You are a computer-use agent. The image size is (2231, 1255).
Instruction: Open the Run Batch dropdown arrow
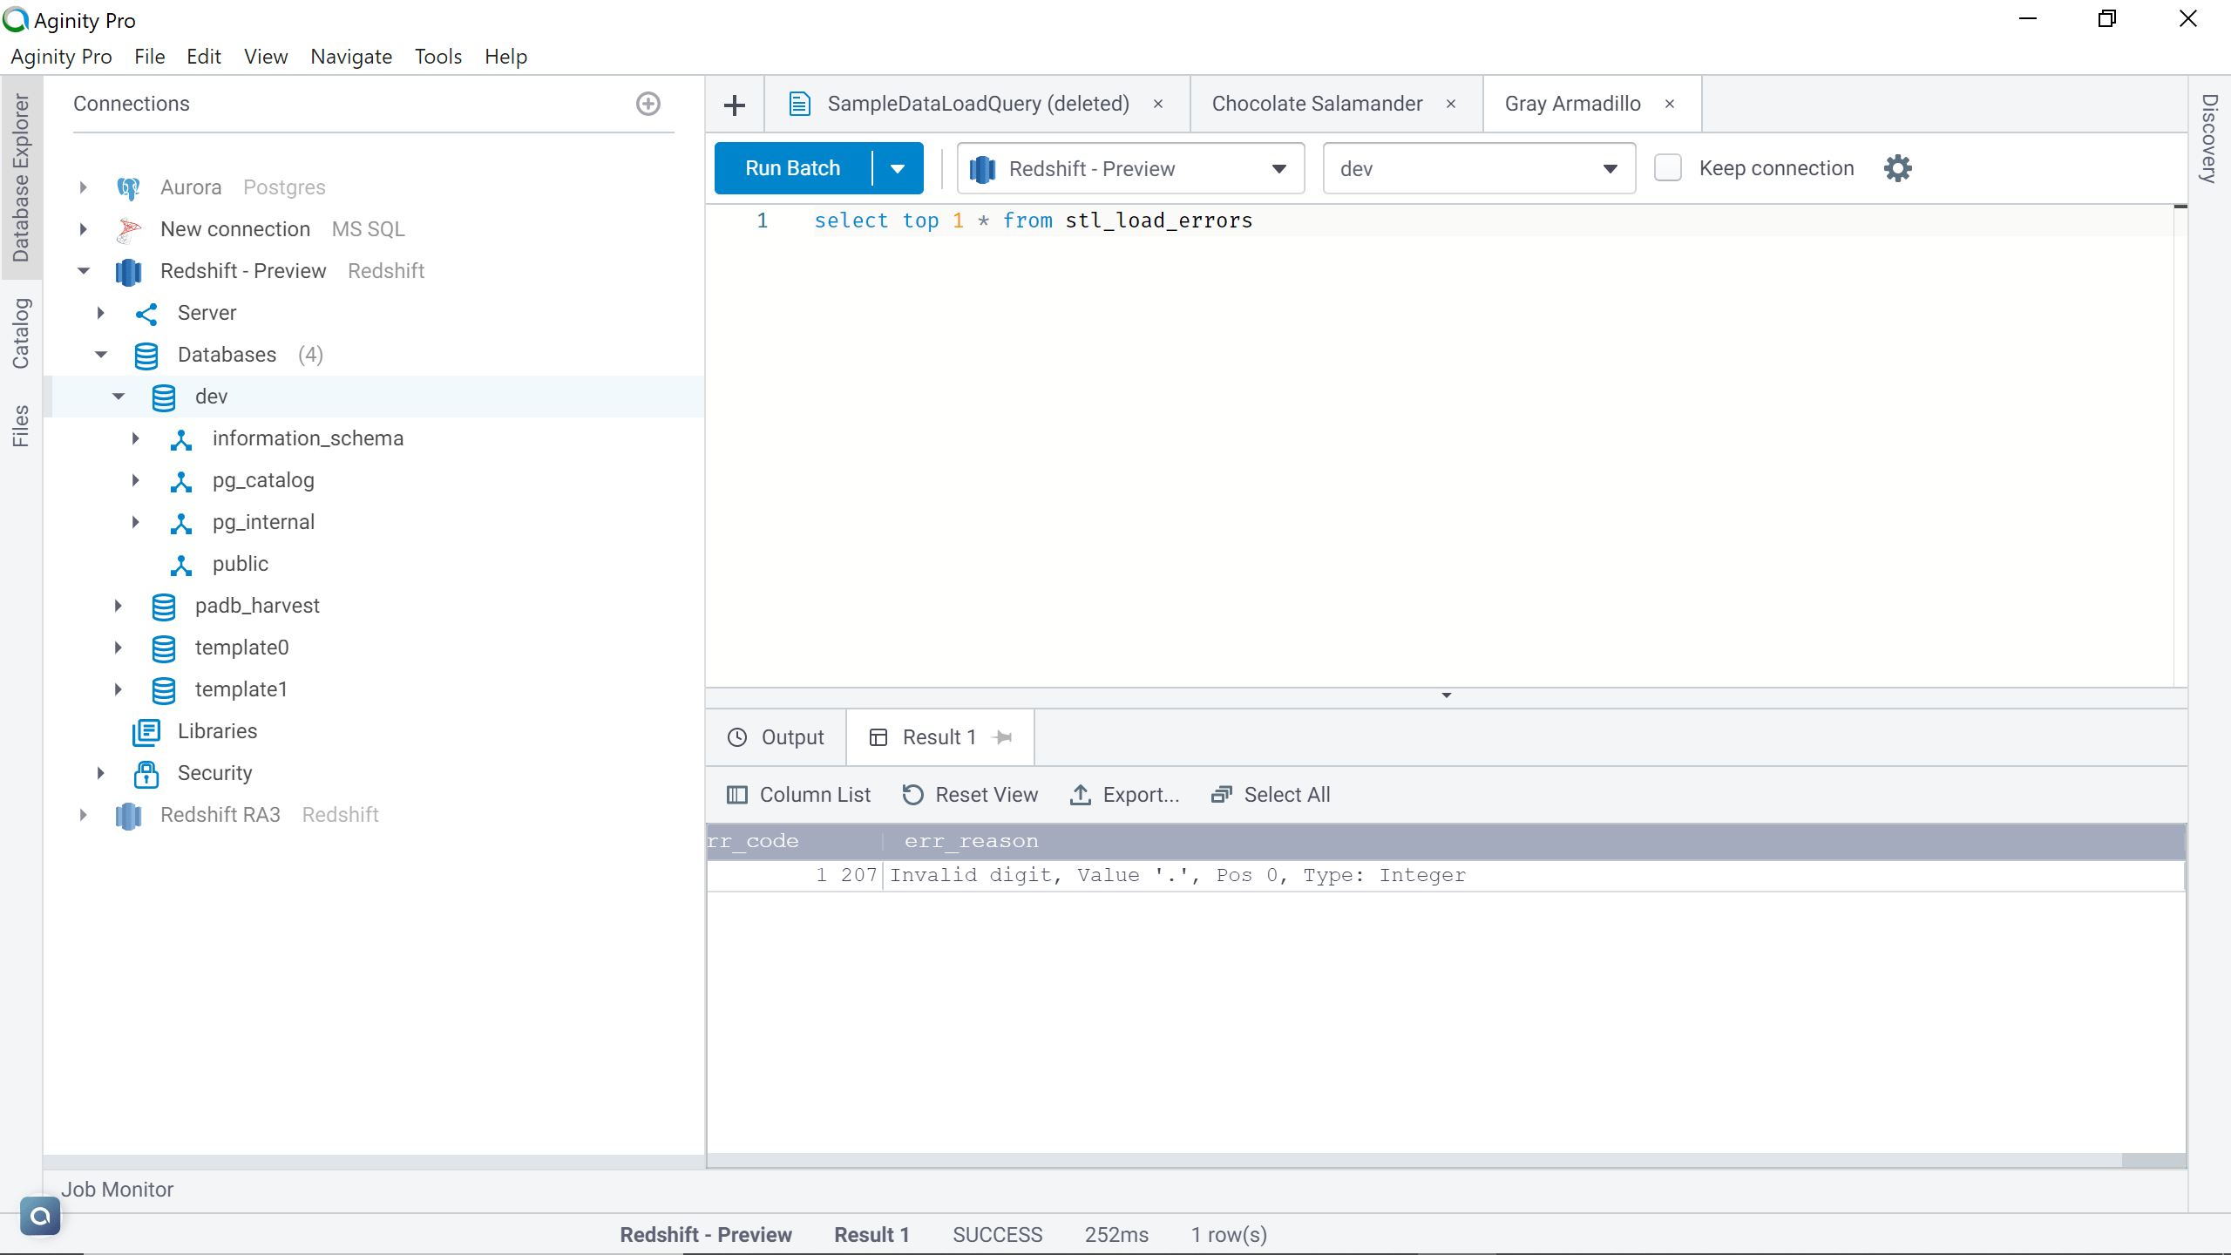[898, 167]
